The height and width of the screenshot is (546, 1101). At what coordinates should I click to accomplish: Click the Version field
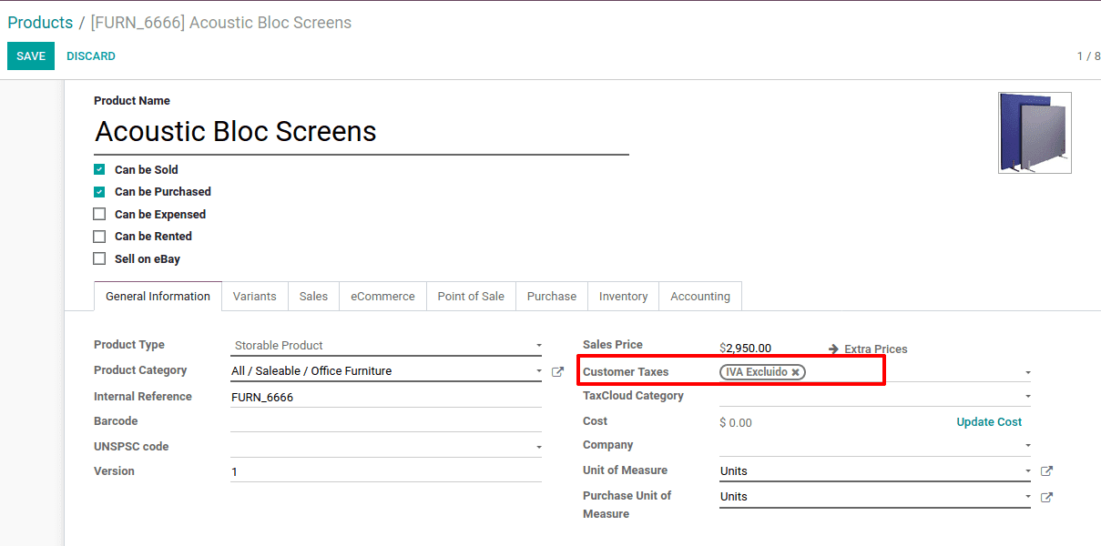pyautogui.click(x=386, y=472)
